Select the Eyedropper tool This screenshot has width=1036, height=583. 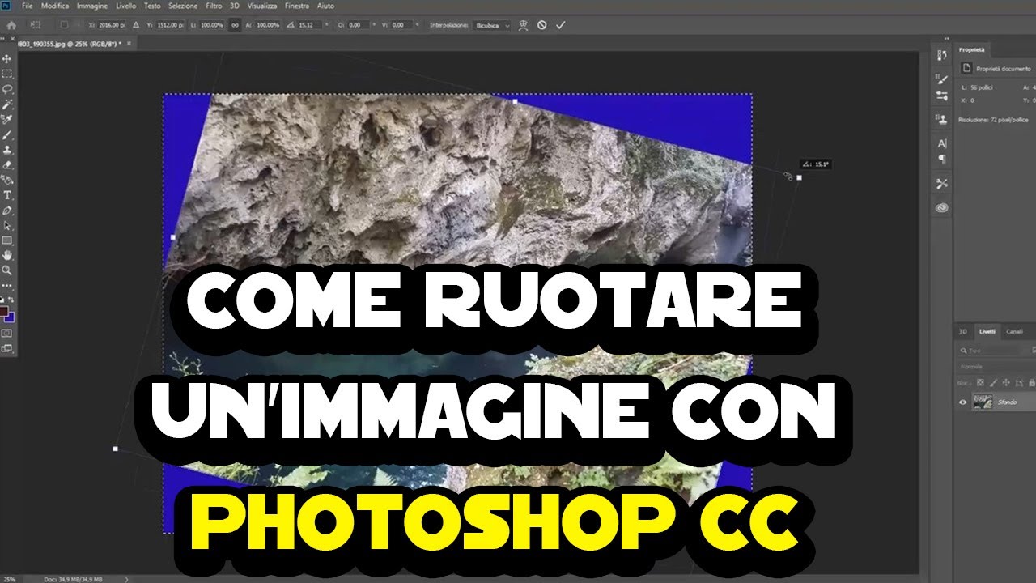[6, 120]
